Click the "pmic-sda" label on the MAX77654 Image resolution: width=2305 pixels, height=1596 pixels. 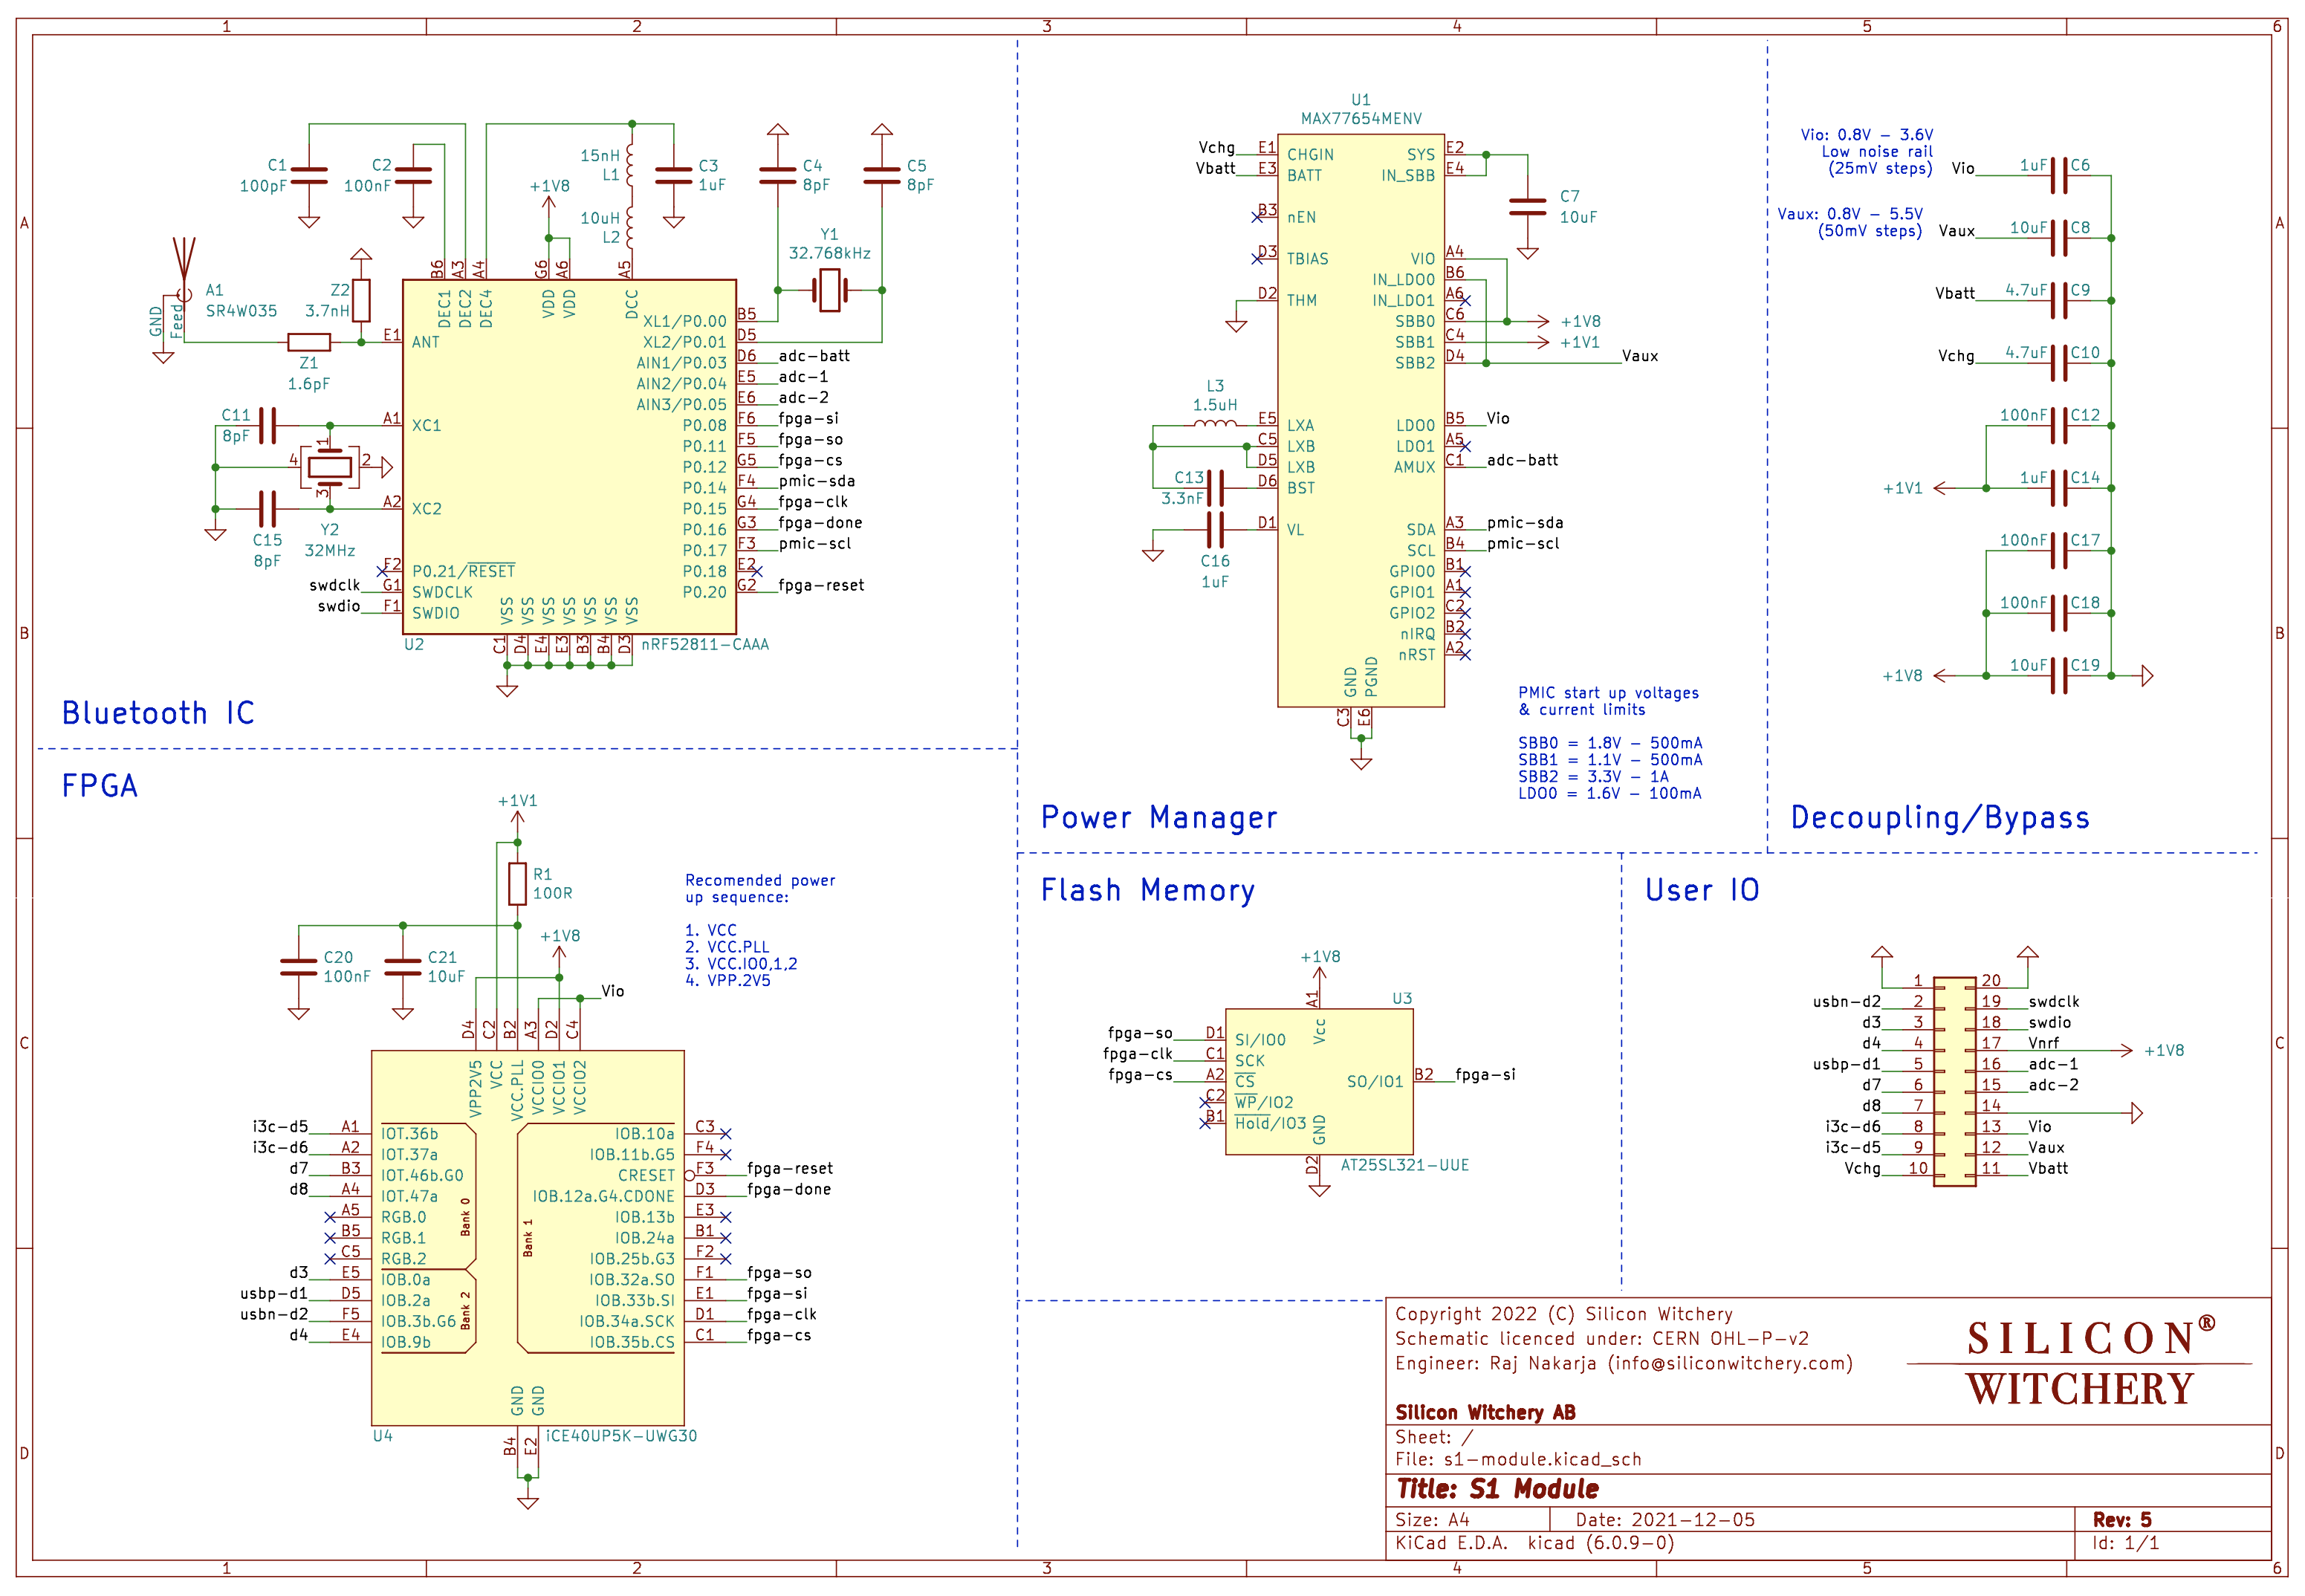coord(1524,523)
